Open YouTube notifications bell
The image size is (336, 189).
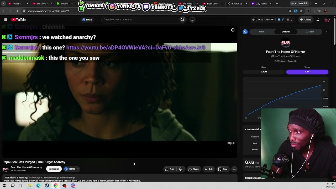[x=318, y=20]
